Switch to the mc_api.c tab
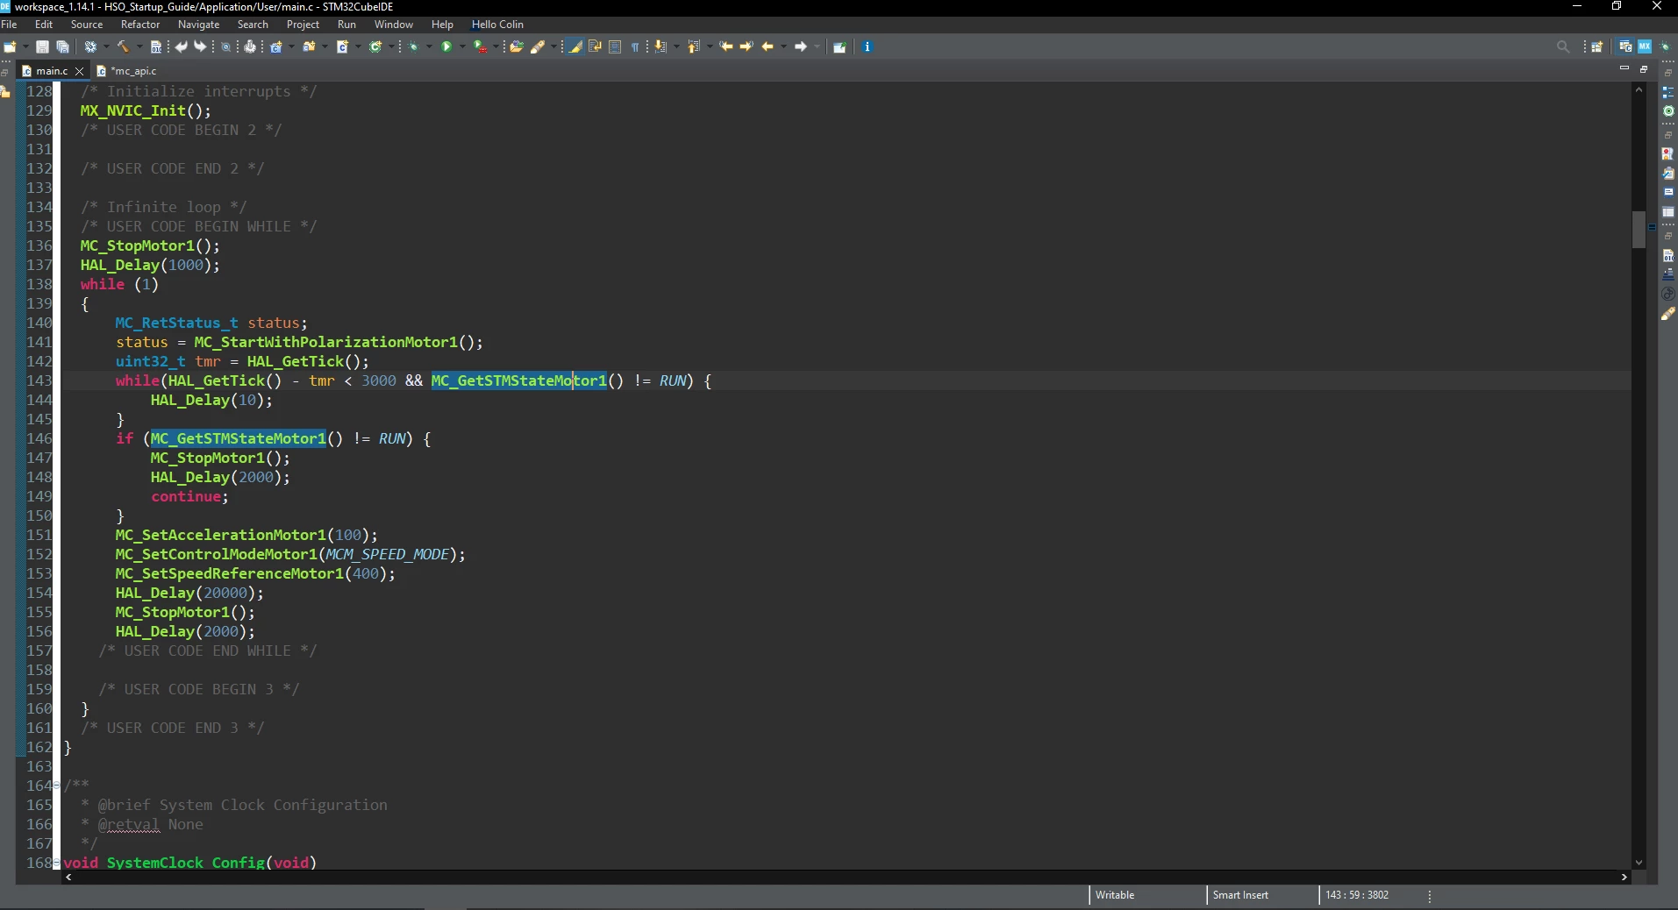The height and width of the screenshot is (910, 1678). click(133, 70)
